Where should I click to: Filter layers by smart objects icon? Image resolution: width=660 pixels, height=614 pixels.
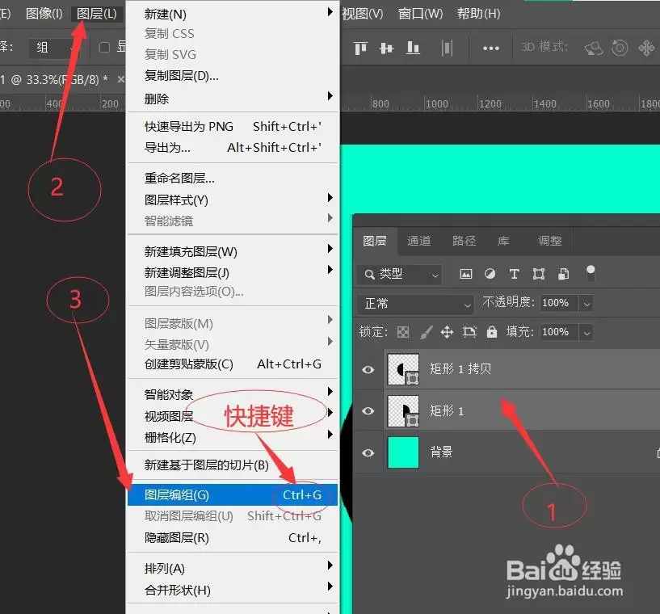coord(563,274)
